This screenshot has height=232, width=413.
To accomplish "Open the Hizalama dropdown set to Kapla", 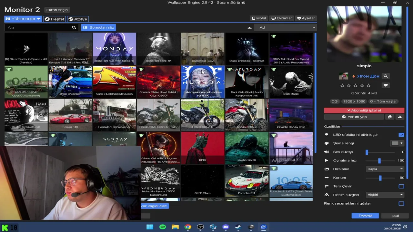I will [385, 169].
